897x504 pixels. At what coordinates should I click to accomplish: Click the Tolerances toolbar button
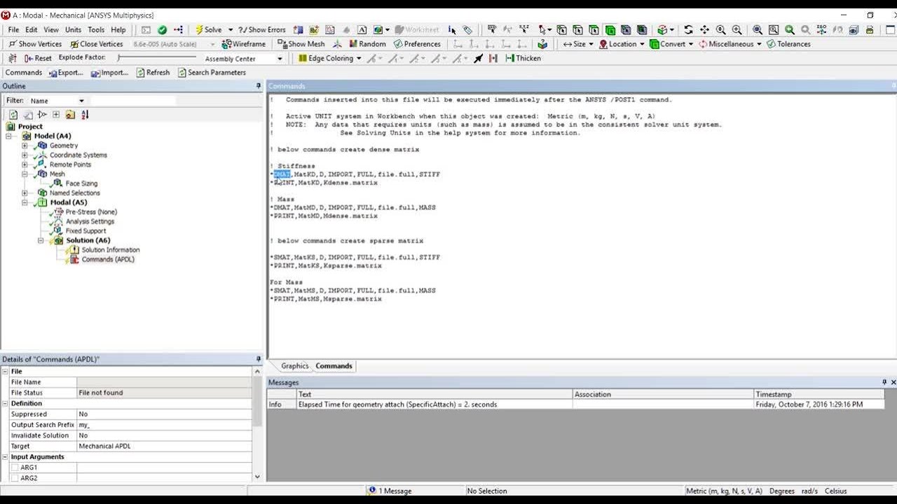(x=788, y=44)
